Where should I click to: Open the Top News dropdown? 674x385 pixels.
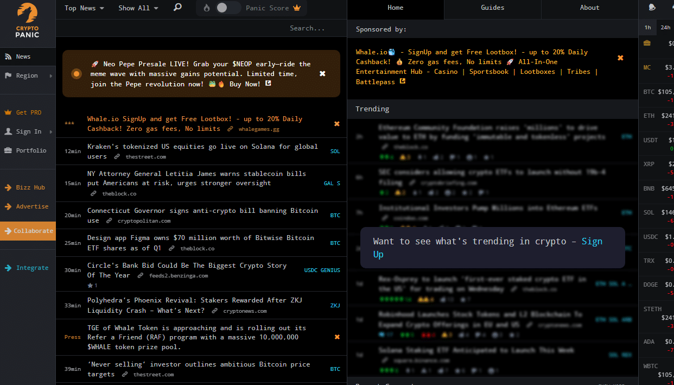click(x=84, y=8)
